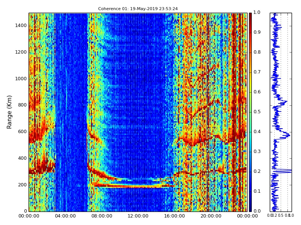This screenshot has width=301, height=225.
Task: Click inside the coherence heatmap plot area
Action: click(138, 112)
